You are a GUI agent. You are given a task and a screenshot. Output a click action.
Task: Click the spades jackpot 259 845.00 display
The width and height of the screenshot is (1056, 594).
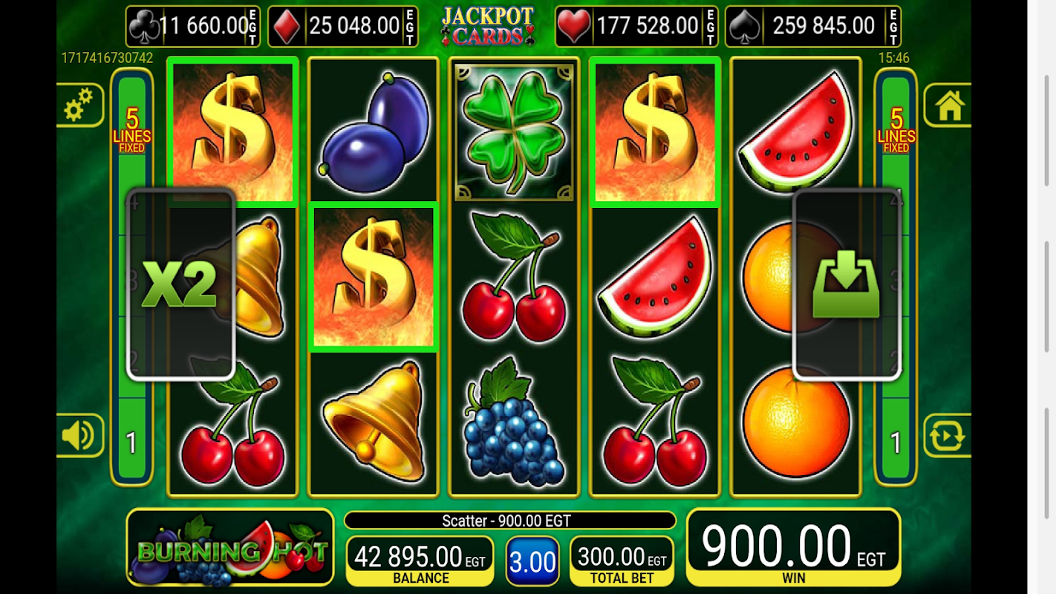[813, 26]
